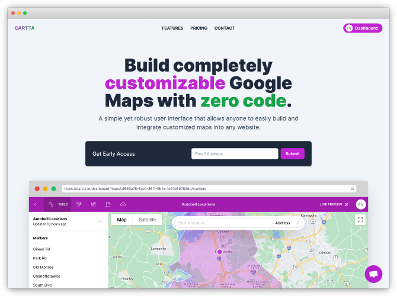Submit the early access form
Viewport: 397px width, 296px height.
[x=293, y=153]
